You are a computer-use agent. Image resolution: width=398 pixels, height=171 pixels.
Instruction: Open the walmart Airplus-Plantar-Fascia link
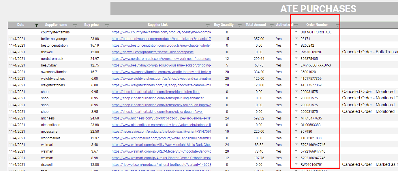click(x=161, y=158)
